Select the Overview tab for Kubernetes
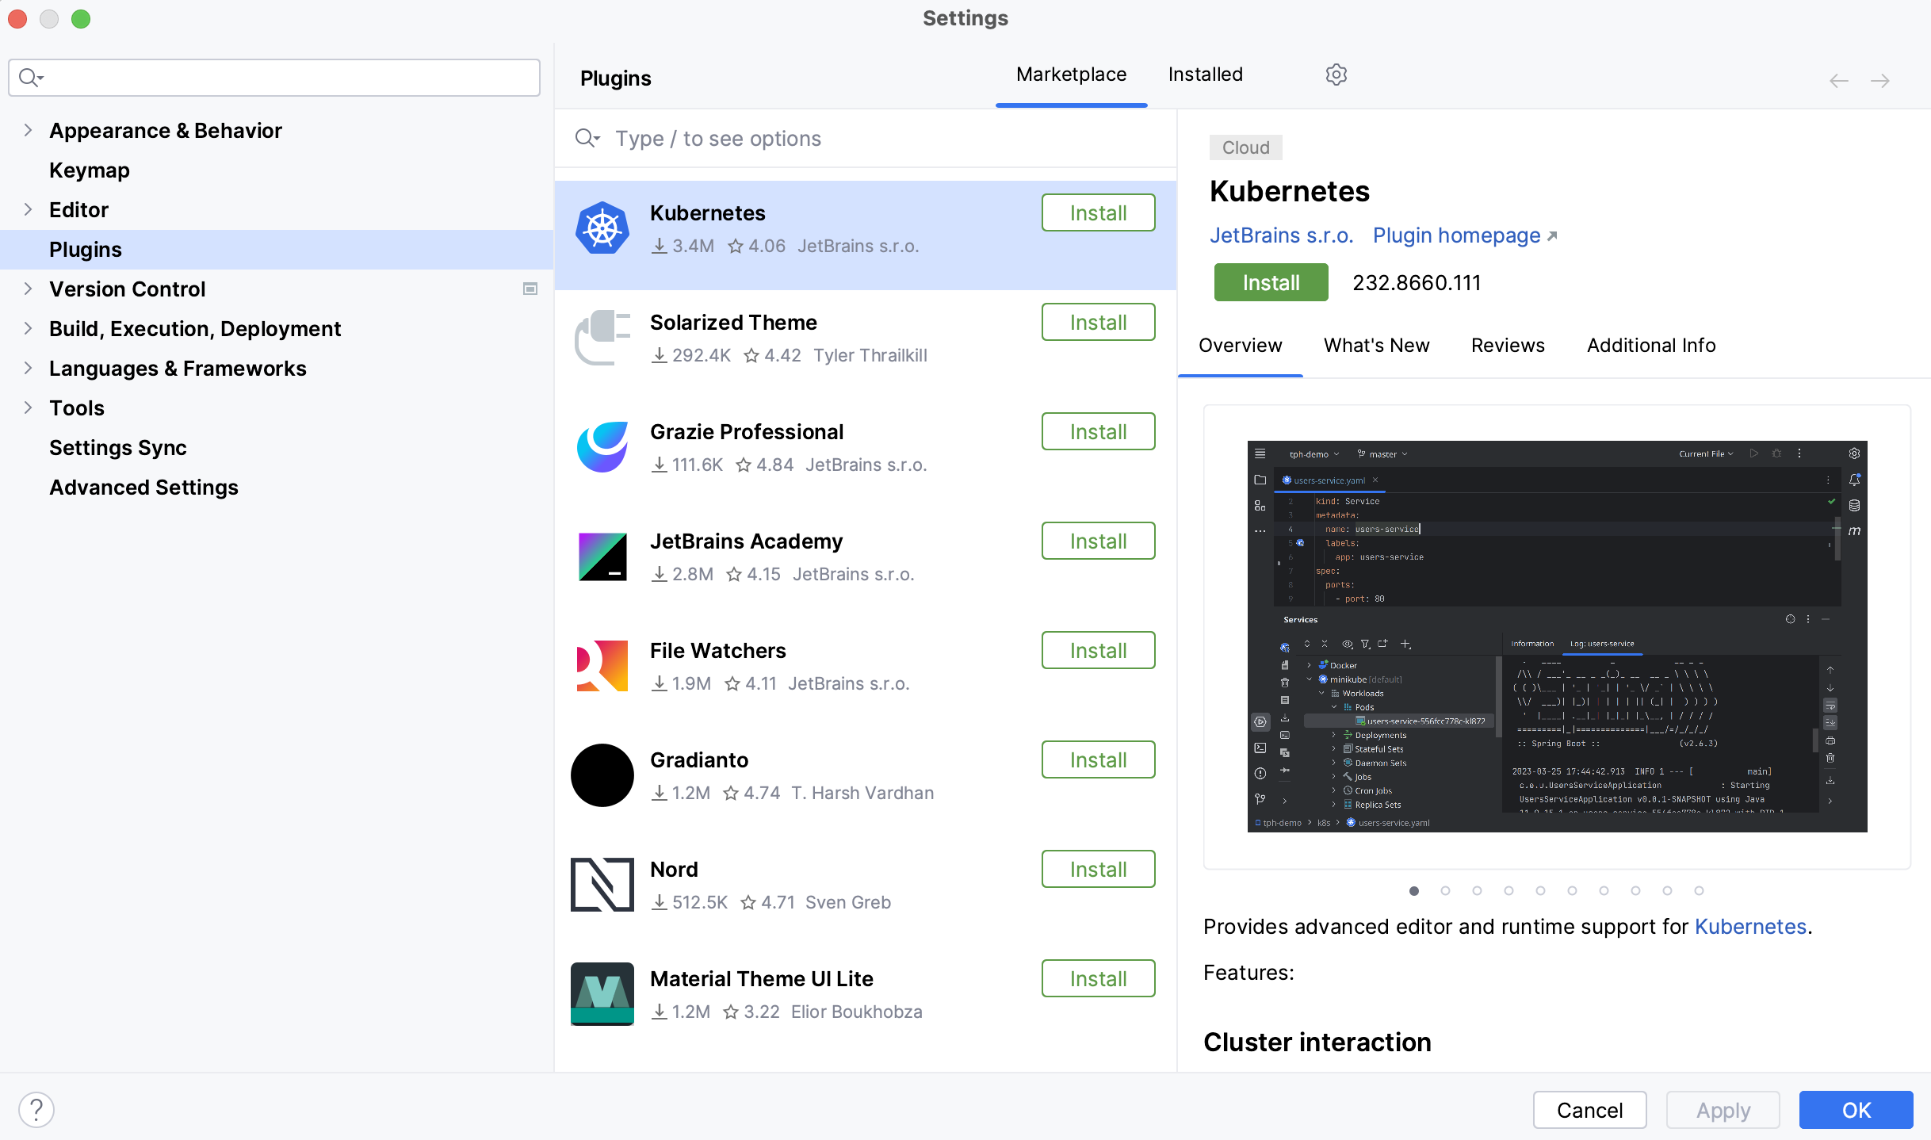The image size is (1931, 1140). 1239,345
